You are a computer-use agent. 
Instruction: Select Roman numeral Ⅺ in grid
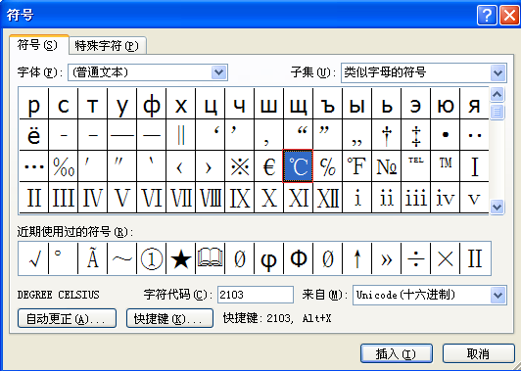(298, 198)
